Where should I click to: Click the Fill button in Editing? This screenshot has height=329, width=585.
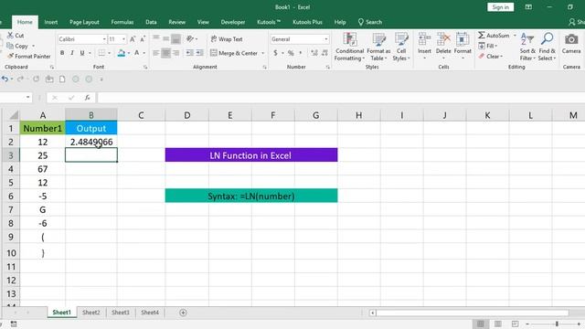tap(487, 46)
